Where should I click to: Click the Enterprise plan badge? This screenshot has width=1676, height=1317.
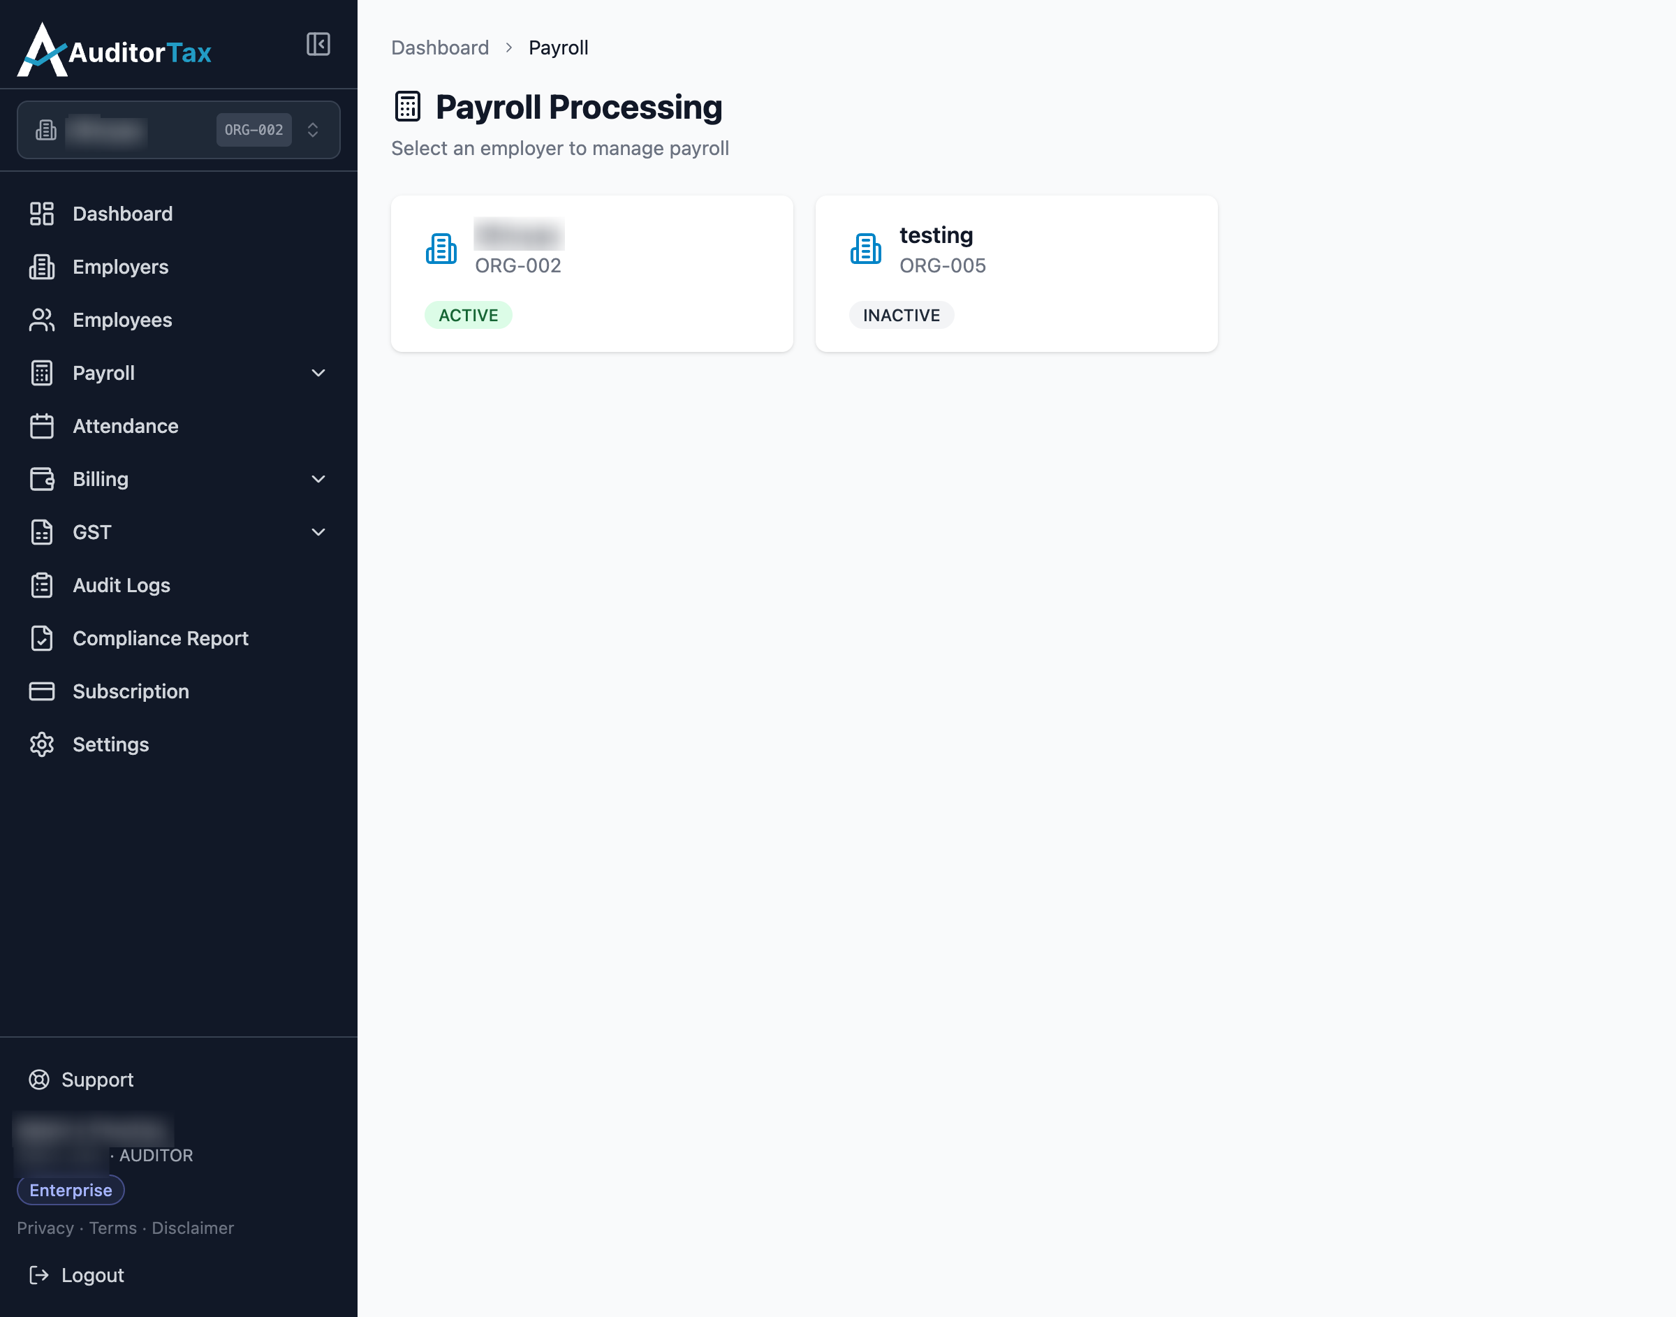(71, 1190)
